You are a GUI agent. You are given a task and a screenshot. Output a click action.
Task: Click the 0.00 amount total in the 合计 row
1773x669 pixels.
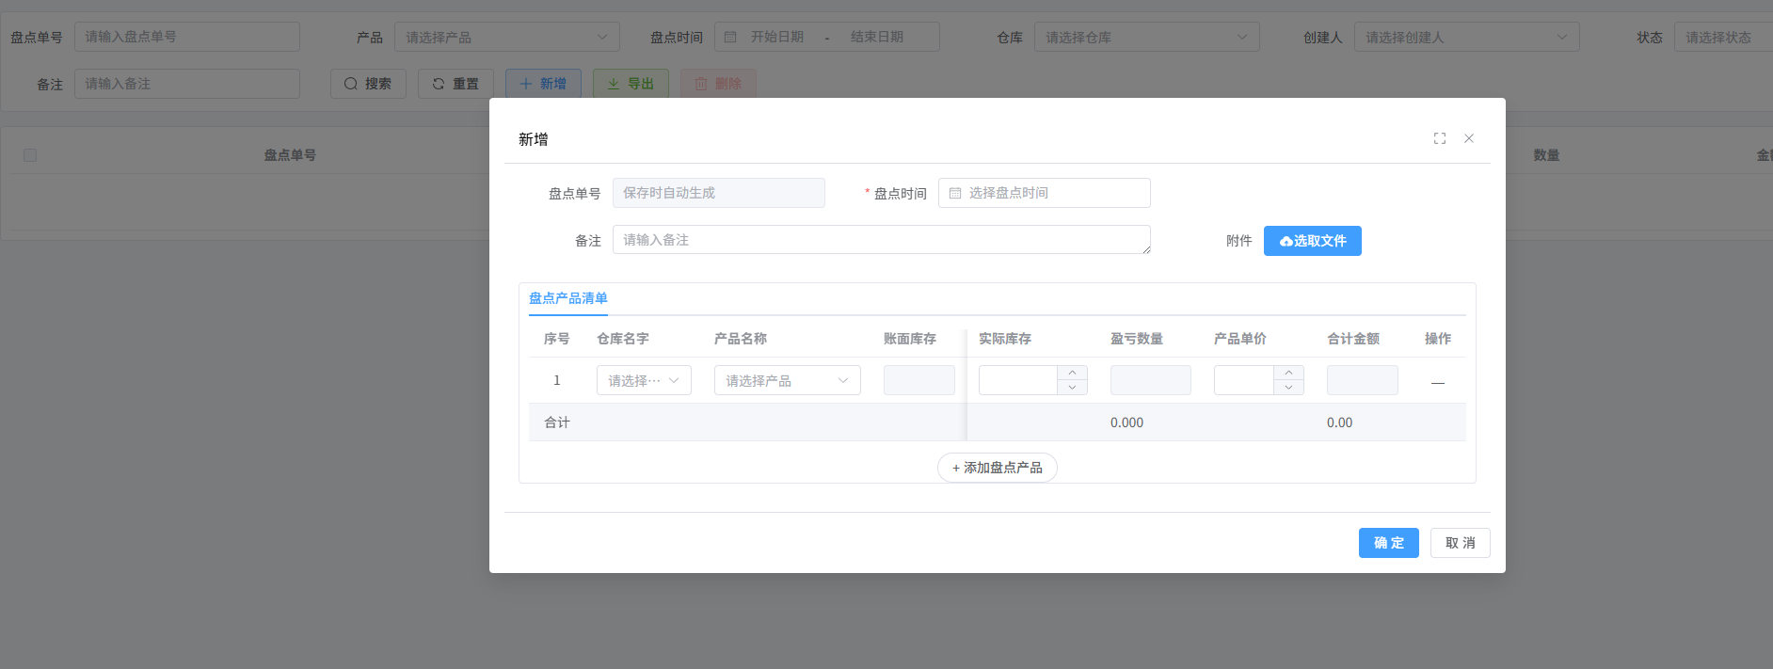point(1339,422)
